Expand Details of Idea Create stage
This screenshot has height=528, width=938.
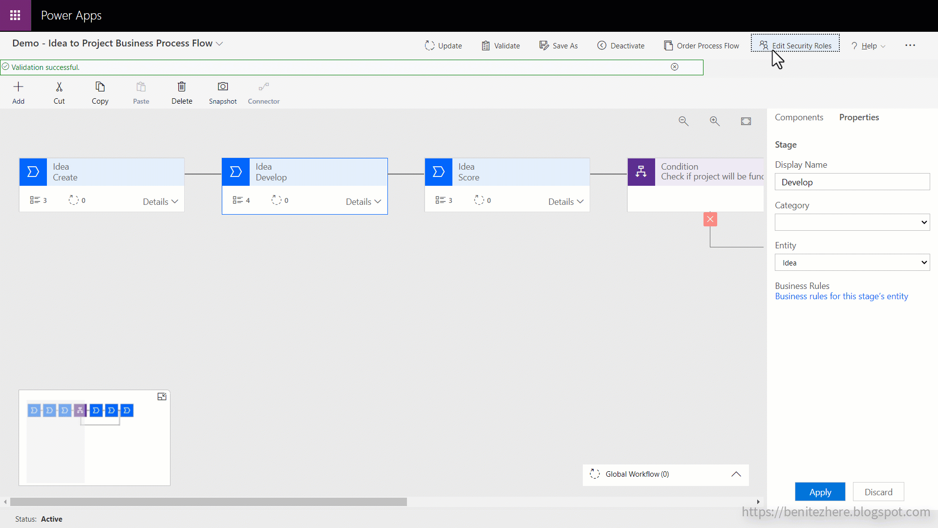(160, 202)
